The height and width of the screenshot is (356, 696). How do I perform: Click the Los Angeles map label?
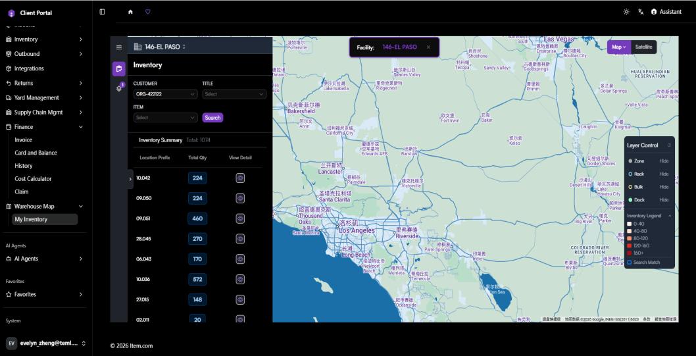point(357,231)
